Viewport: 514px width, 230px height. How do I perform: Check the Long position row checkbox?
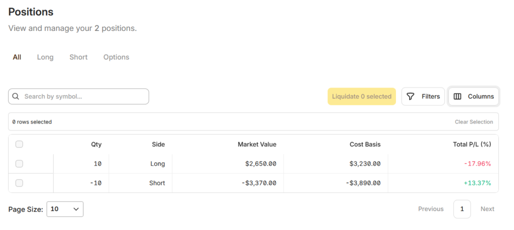click(20, 163)
